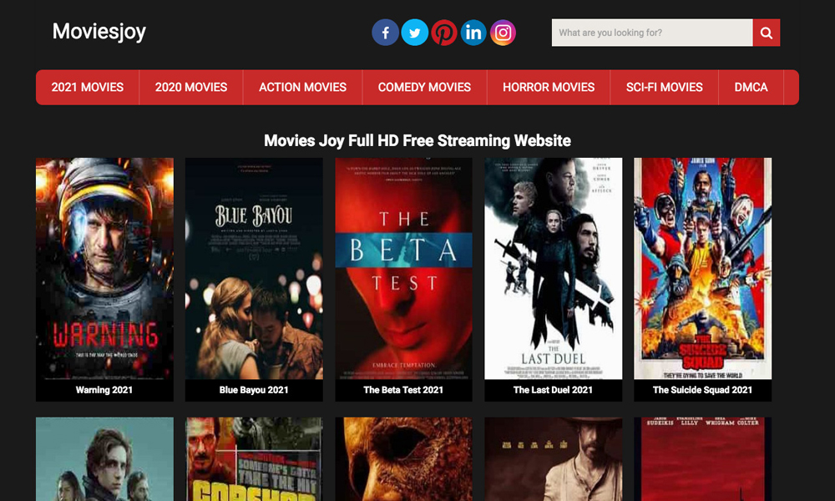Viewport: 835px width, 501px height.
Task: Type in the 'What are you looking for?' field
Action: tap(651, 33)
